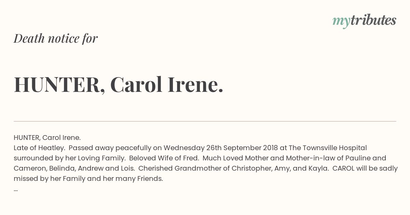Image resolution: width=410 pixels, height=215 pixels.
Task: Click the 'HUNTER, Carol Irene.' large title
Action: (119, 85)
